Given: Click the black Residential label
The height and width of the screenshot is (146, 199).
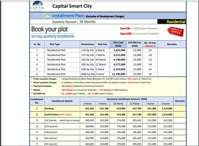Looking at the screenshot, I should tap(172, 22).
